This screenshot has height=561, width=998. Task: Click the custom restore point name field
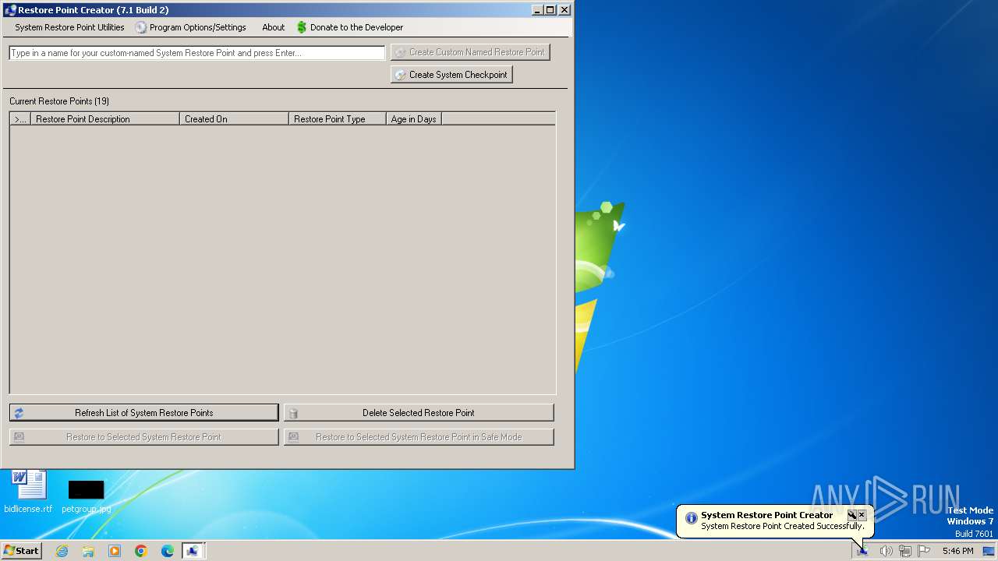(197, 53)
